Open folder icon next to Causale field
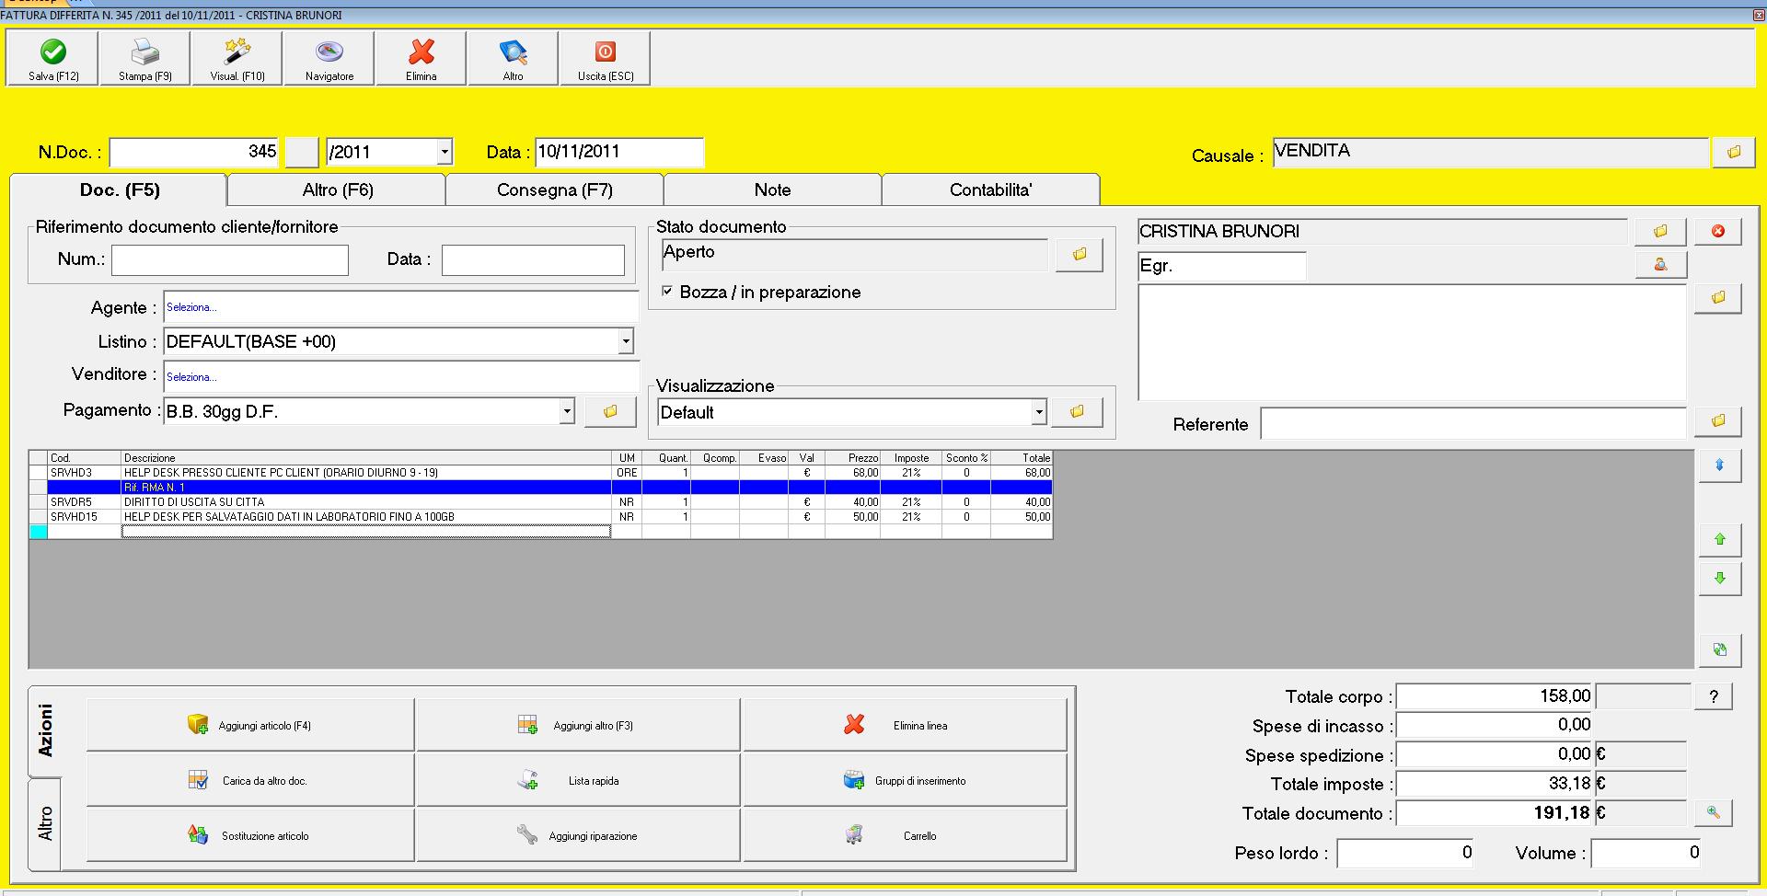1767x896 pixels. (1734, 152)
